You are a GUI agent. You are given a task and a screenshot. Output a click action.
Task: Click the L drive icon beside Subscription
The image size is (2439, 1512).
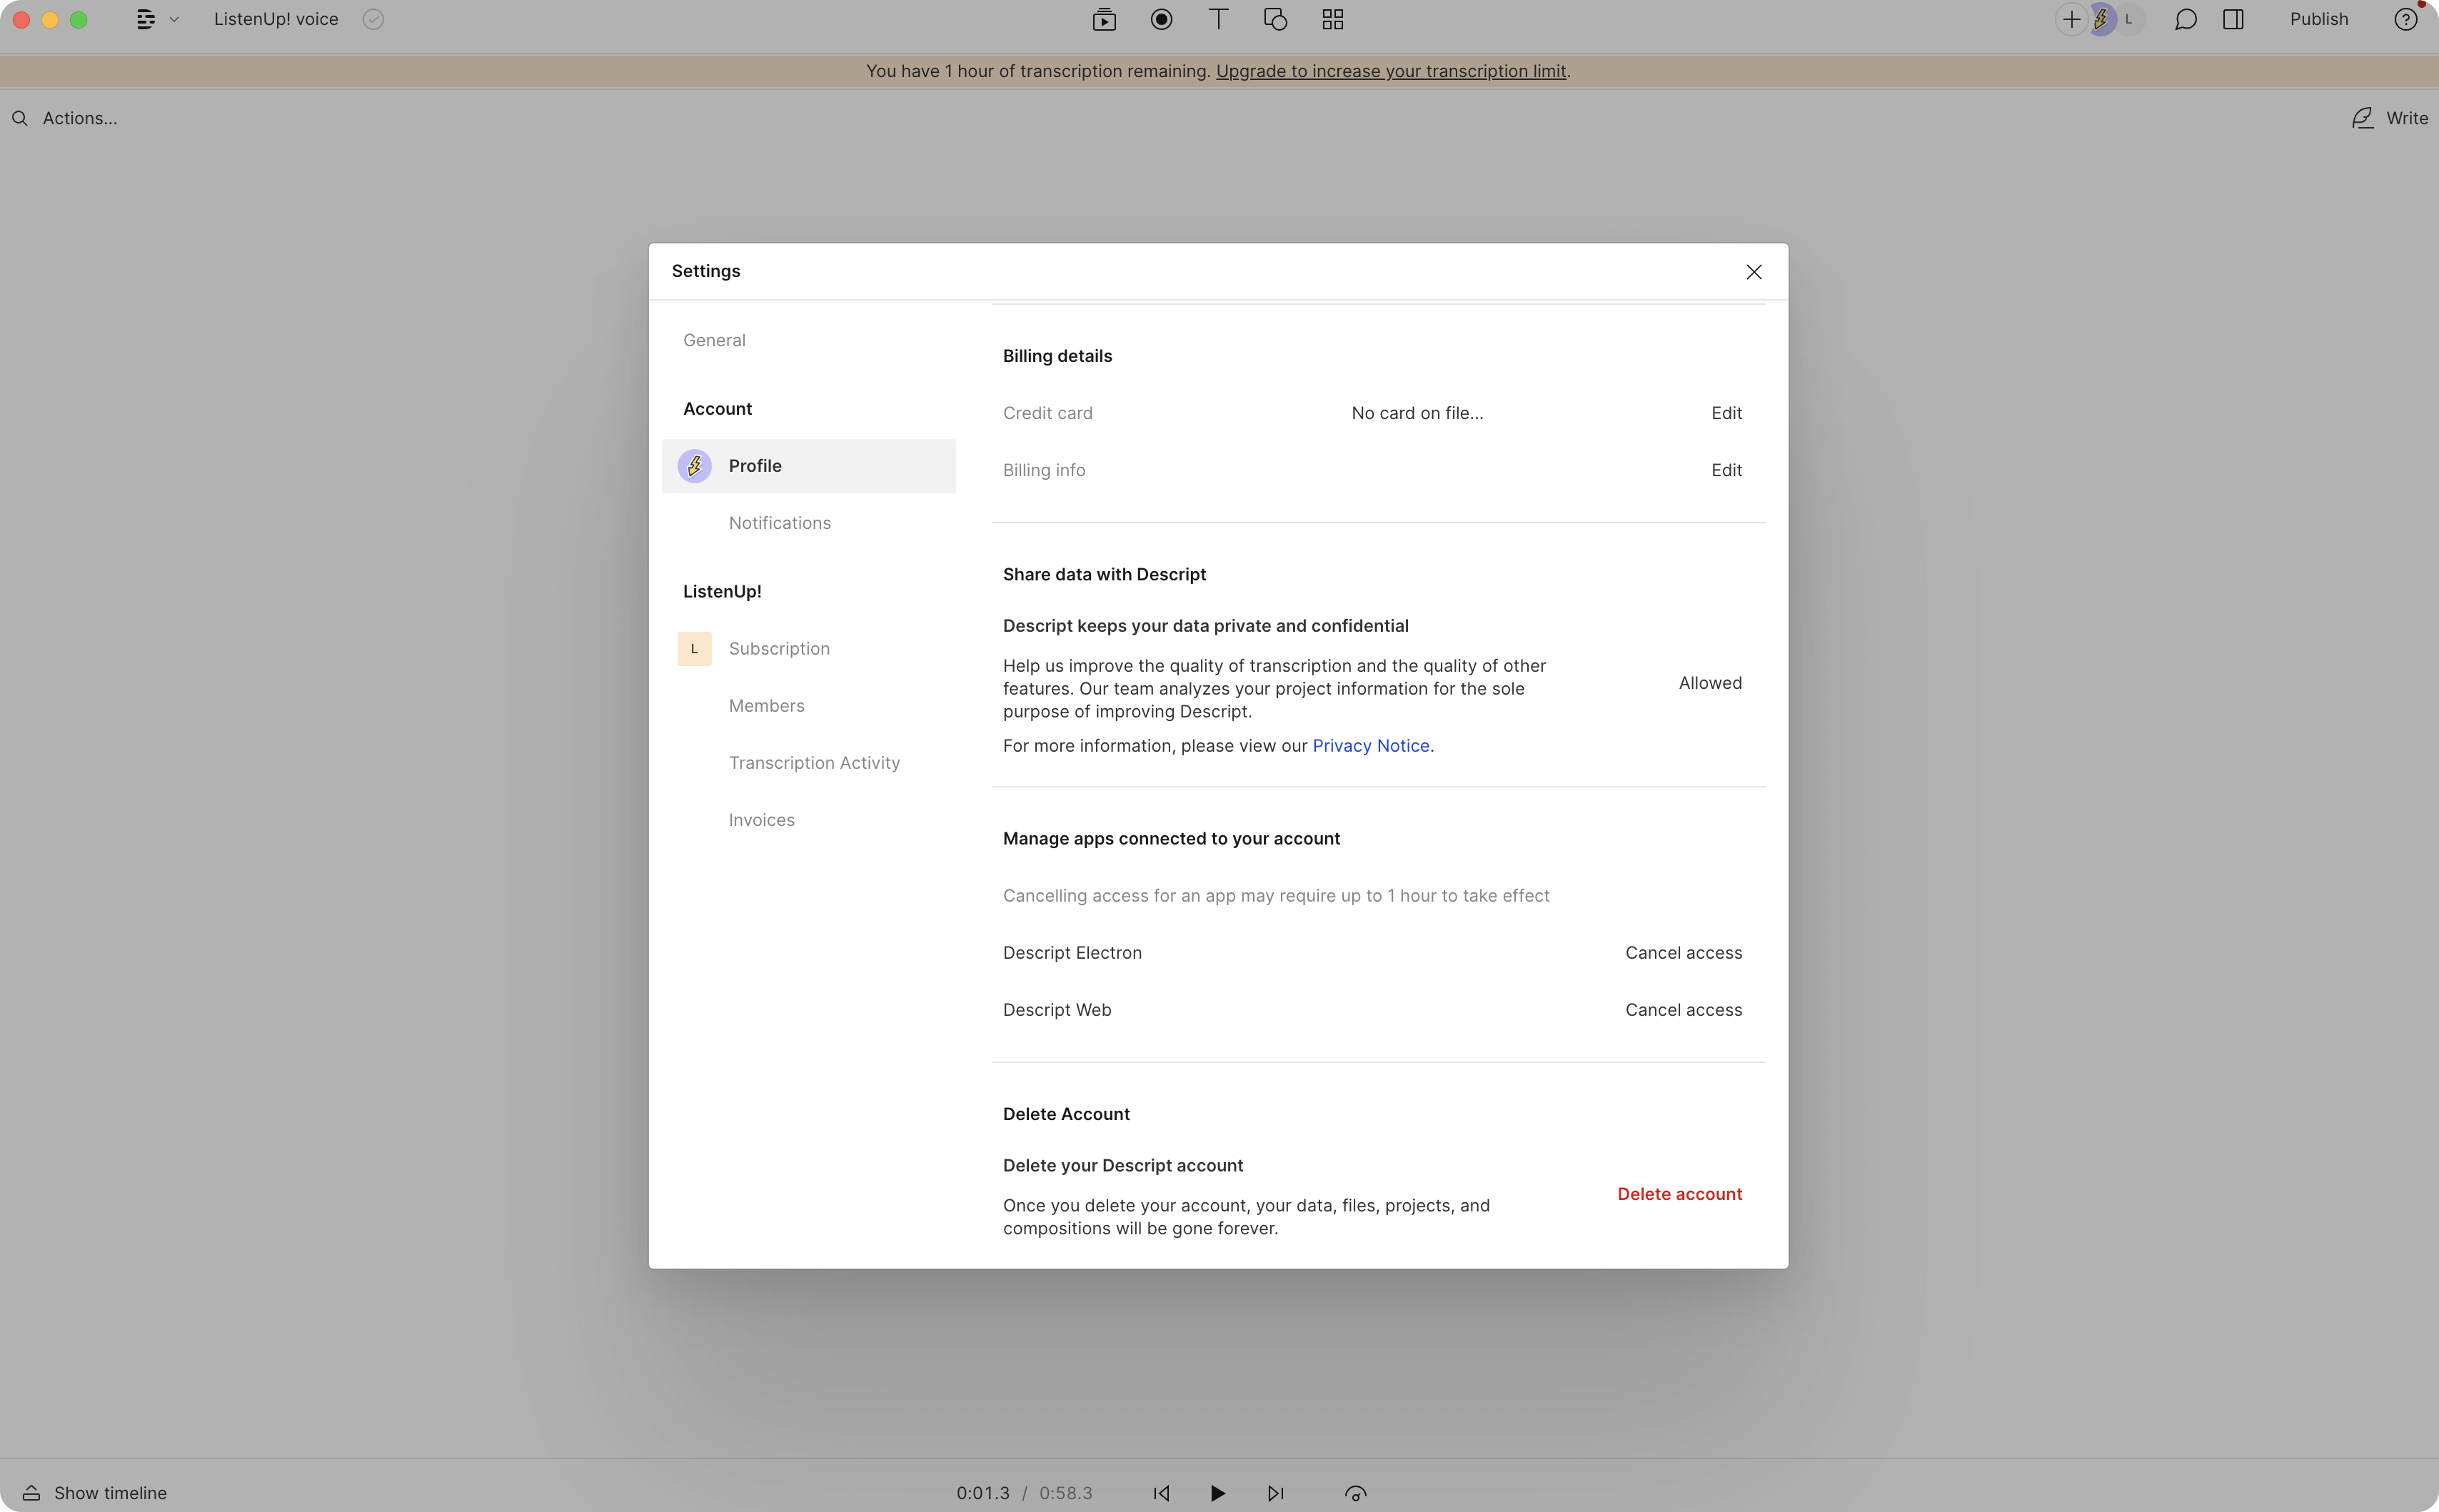694,649
